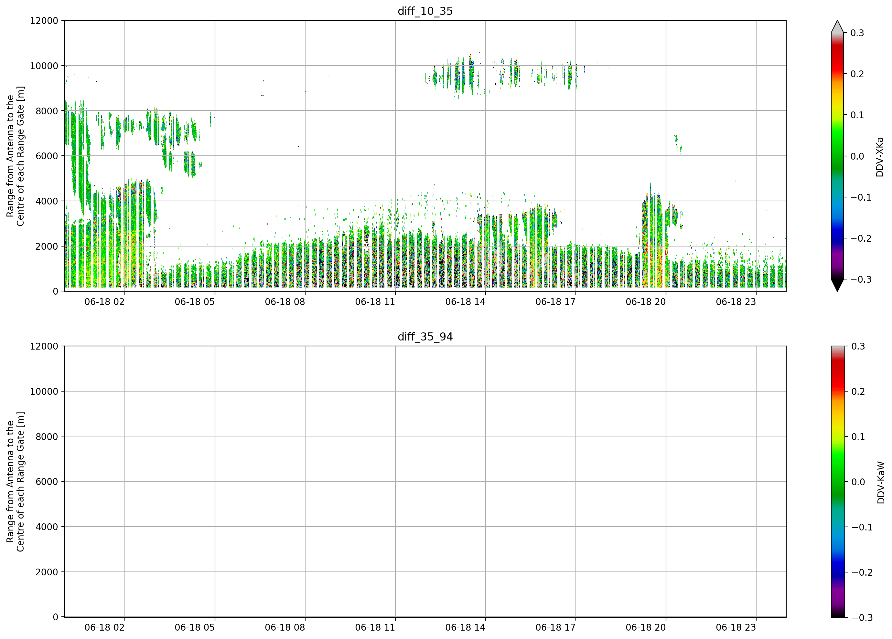The width and height of the screenshot is (892, 639).
Task: Click the 0.1 tick on DDV-KaW colorbar
Action: (x=858, y=437)
